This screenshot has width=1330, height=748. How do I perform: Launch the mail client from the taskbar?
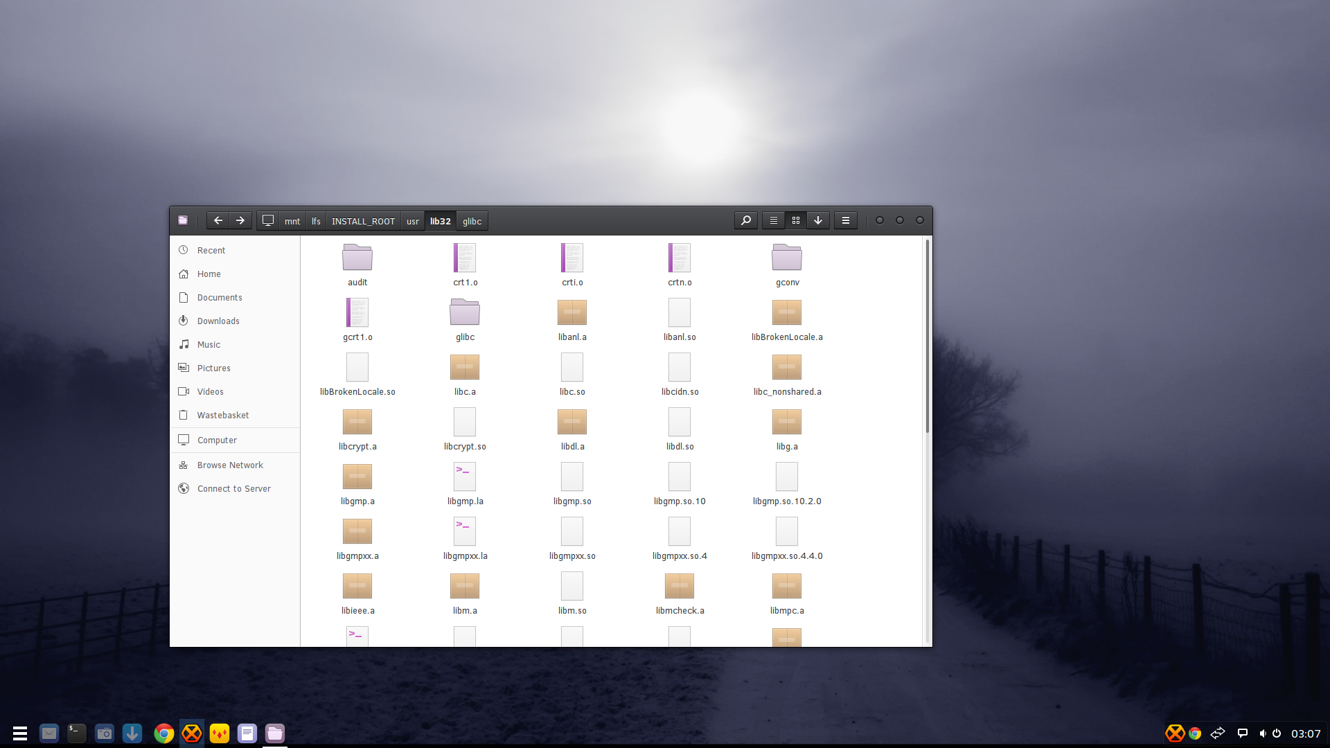(49, 733)
